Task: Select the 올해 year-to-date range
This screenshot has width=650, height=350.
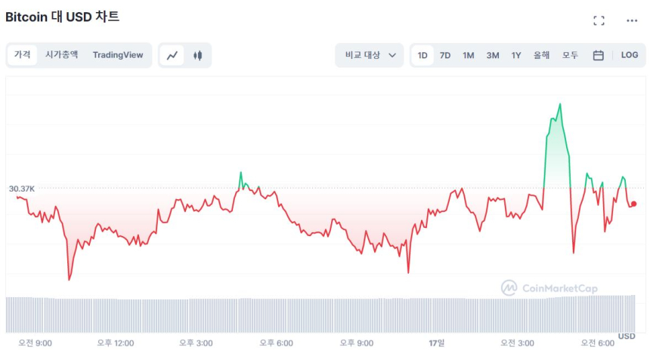Action: [542, 55]
